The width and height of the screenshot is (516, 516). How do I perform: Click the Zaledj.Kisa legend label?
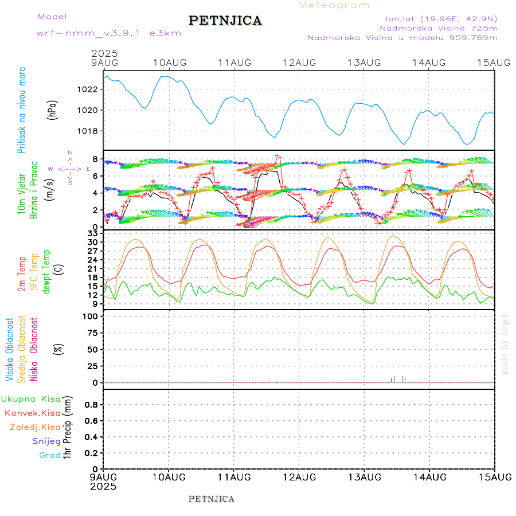[35, 427]
